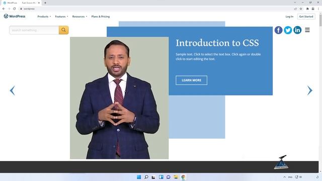Open the browser extensions puzzle icon
The image size is (322, 181).
307,9
